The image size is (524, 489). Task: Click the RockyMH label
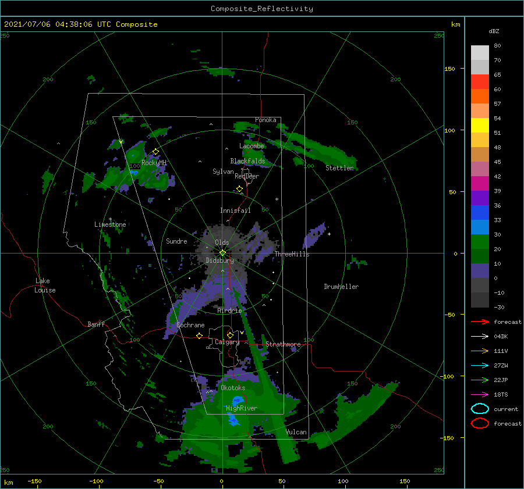(154, 163)
